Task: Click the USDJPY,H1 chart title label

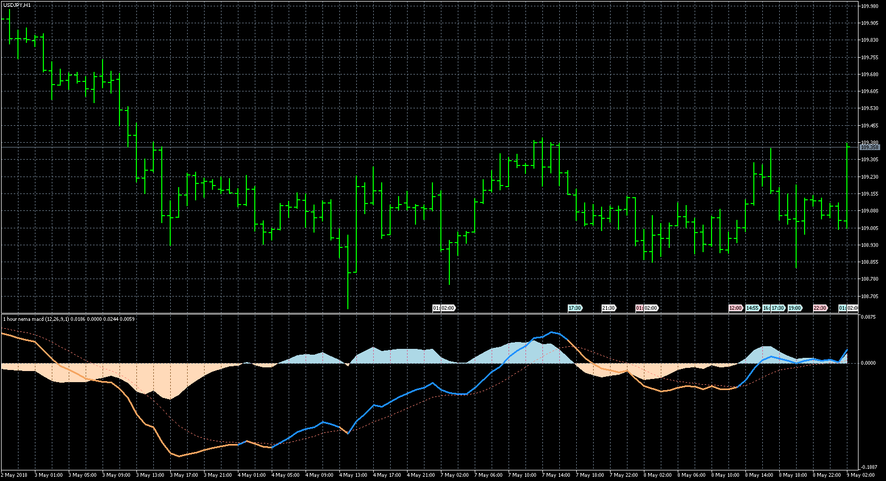Action: click(x=17, y=5)
